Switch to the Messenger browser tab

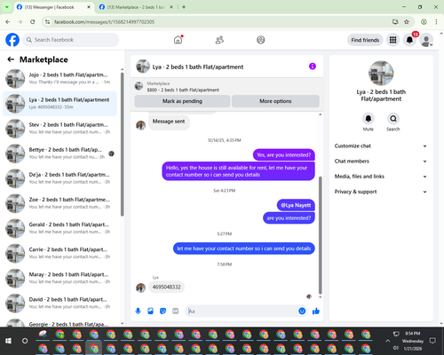pos(53,7)
